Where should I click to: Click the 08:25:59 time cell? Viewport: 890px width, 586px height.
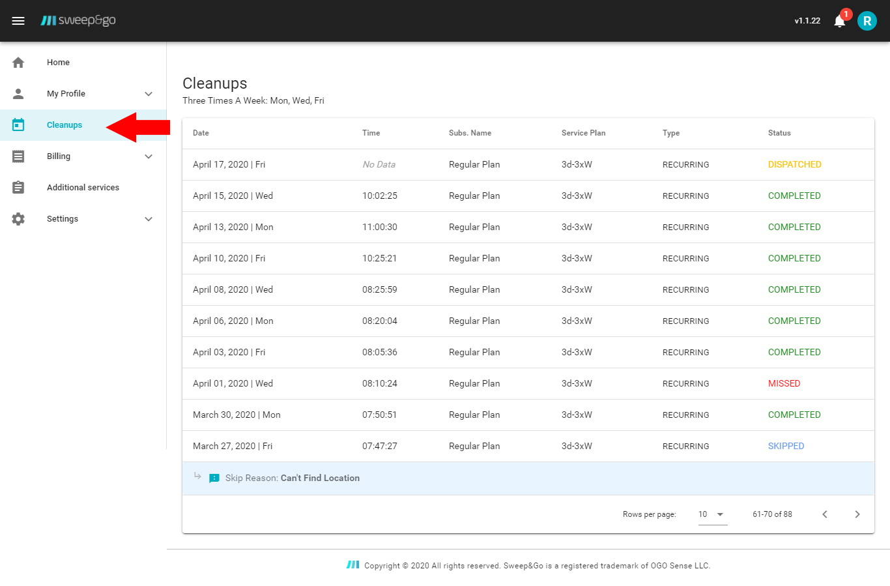379,289
